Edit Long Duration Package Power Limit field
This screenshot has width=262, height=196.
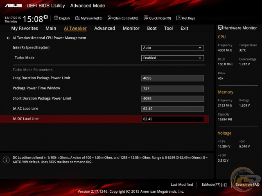pyautogui.click(x=172, y=78)
